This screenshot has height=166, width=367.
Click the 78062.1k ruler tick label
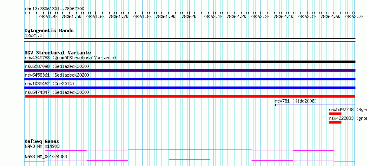tap(213, 17)
